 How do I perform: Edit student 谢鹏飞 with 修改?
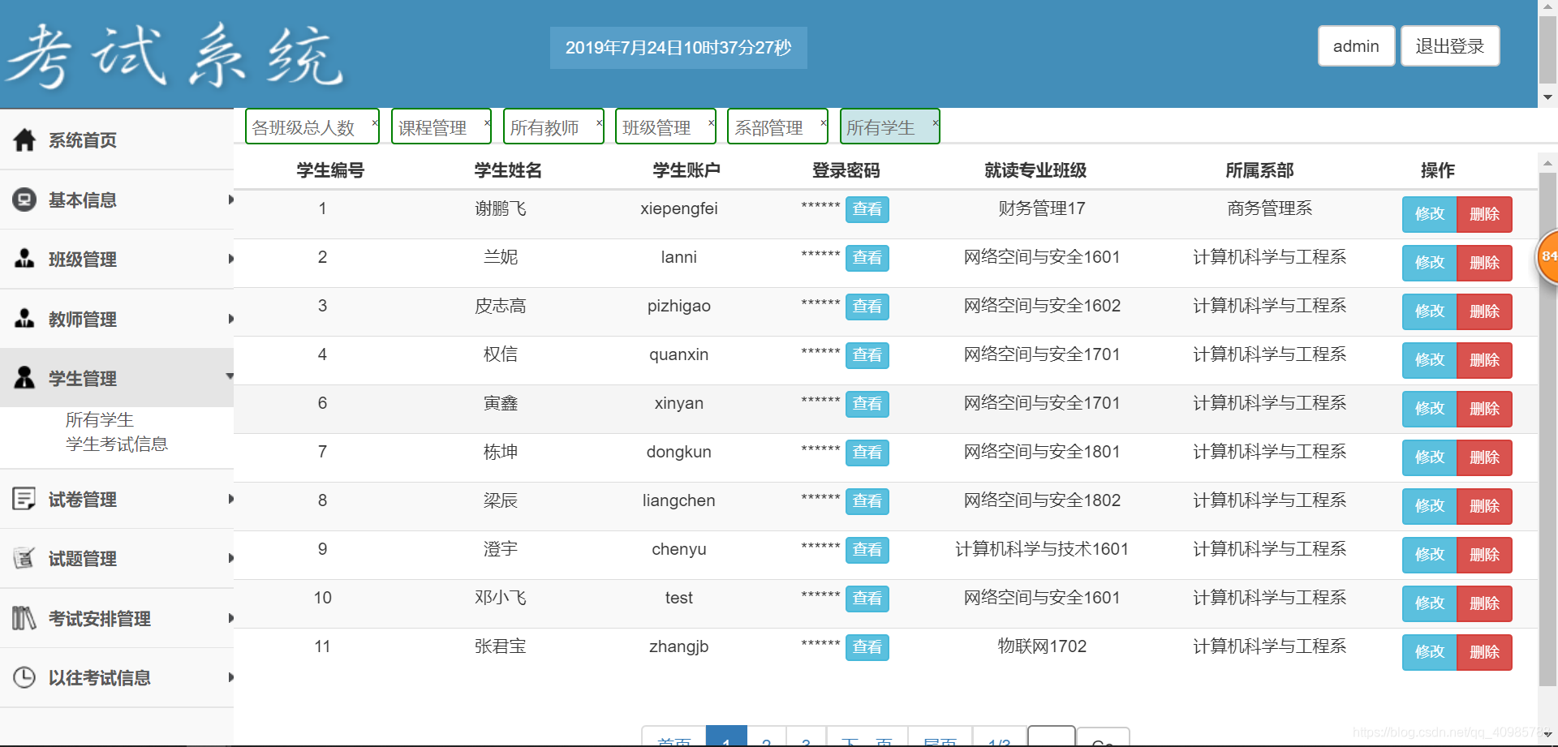[x=1430, y=214]
